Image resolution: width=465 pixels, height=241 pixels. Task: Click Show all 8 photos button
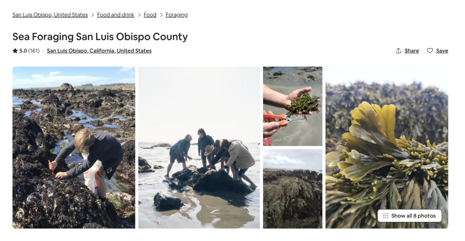tap(410, 216)
